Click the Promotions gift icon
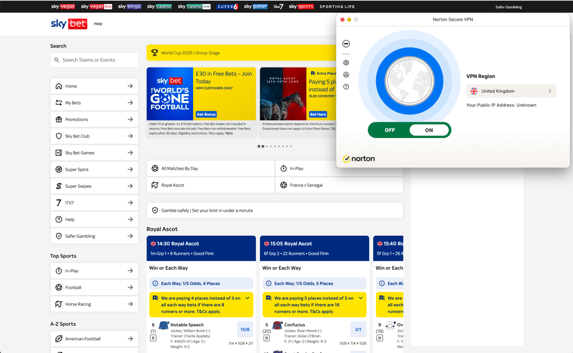Image resolution: width=573 pixels, height=353 pixels. [x=58, y=119]
